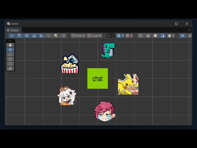Screen dimensions: 197x148
Task: Open the Pivot handle position dropdown
Action: point(78,36)
